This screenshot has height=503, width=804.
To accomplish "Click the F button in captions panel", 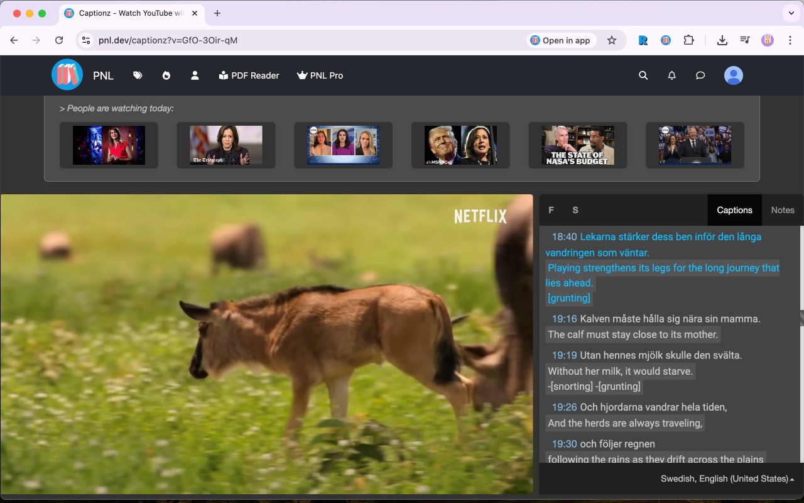I will coord(551,210).
